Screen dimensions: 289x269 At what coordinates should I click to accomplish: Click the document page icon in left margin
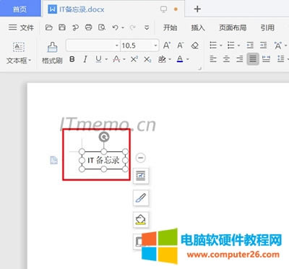coord(53,160)
